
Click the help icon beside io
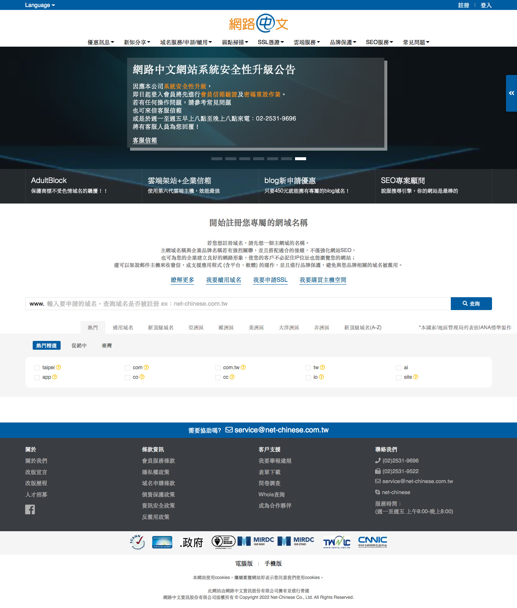(x=321, y=377)
